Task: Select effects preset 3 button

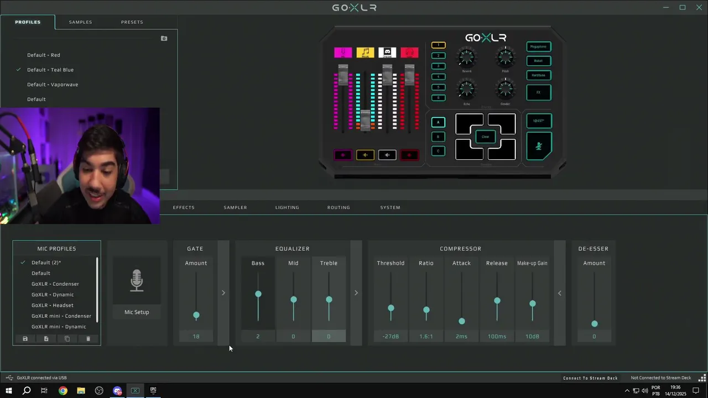Action: point(438,66)
